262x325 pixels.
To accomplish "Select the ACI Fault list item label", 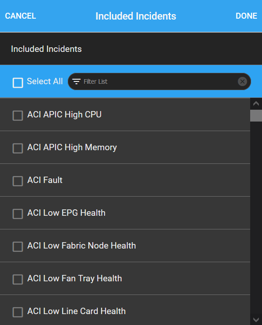I will point(45,180).
